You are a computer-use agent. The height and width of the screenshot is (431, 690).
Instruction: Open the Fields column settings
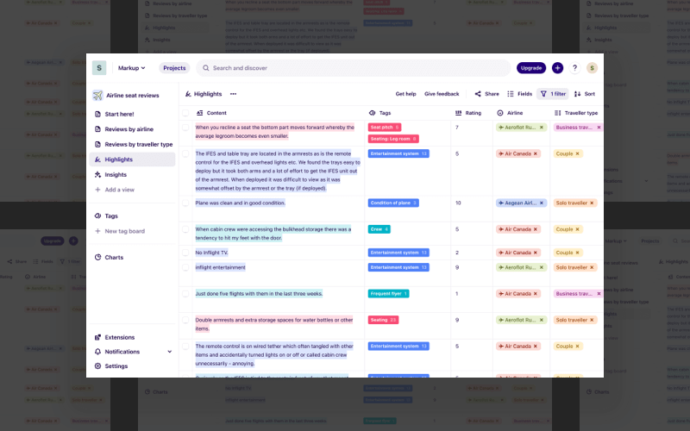[x=519, y=94]
